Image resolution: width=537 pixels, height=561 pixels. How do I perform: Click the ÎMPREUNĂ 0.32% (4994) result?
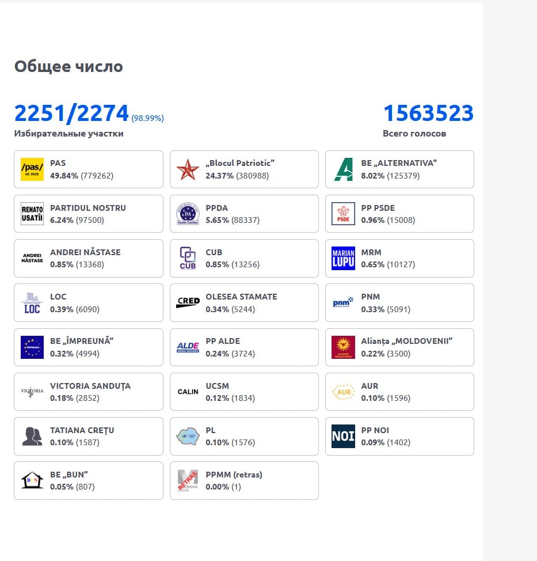pos(75,354)
